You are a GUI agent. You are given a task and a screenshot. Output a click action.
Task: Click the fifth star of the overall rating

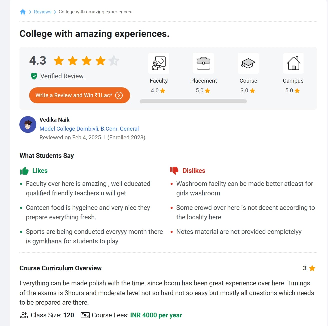tap(114, 60)
